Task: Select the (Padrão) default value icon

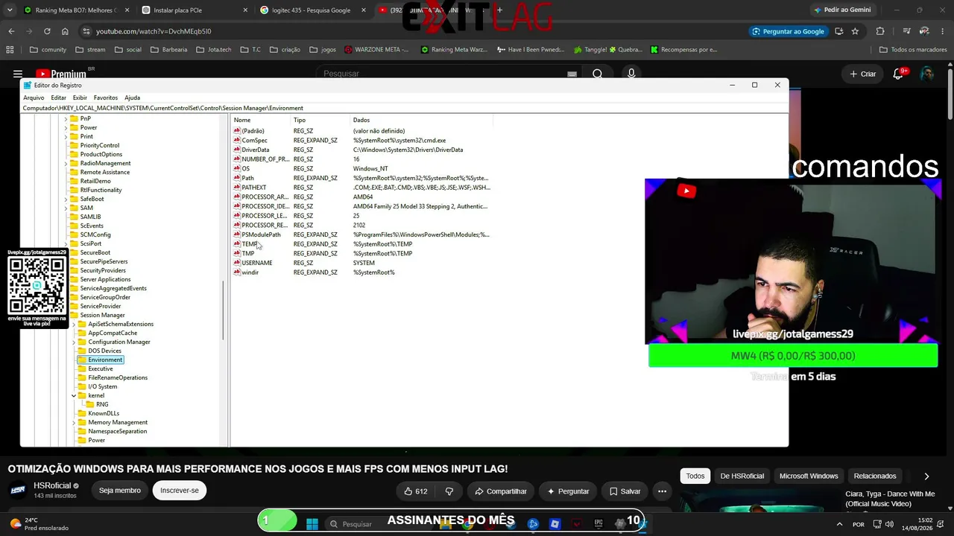Action: (237, 131)
